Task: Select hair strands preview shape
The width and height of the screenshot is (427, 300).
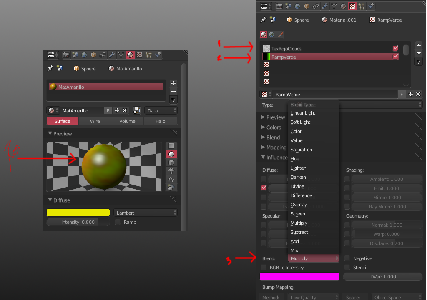Action: click(171, 179)
